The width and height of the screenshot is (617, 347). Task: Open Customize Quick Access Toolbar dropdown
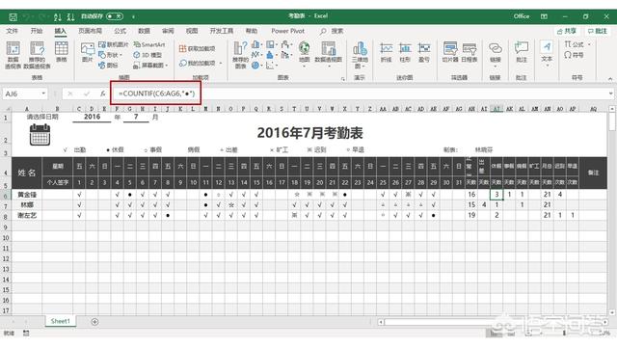pyautogui.click(x=133, y=17)
